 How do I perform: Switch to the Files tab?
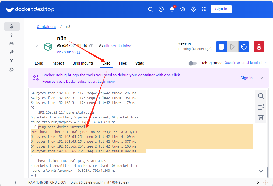tap(123, 63)
